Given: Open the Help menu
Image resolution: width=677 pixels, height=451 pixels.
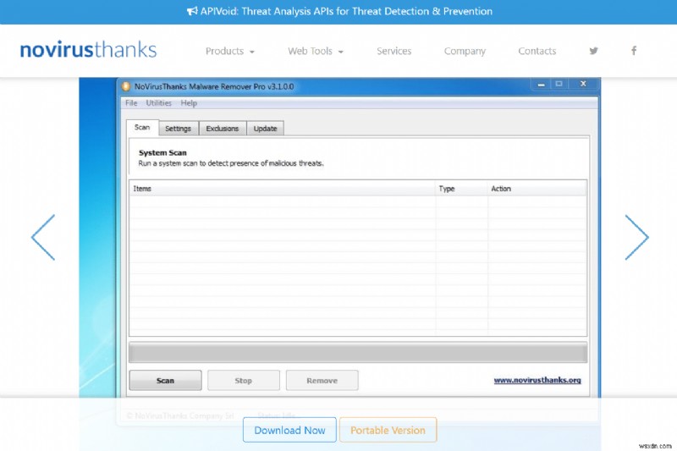Looking at the screenshot, I should [x=189, y=103].
